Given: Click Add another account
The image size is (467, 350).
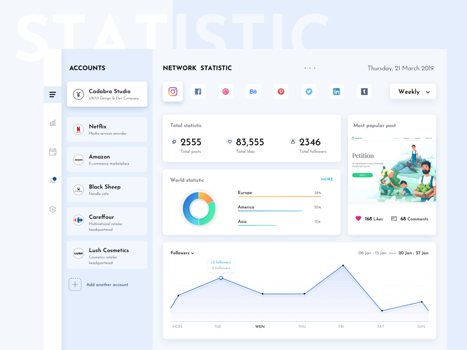Looking at the screenshot, I should point(107,284).
